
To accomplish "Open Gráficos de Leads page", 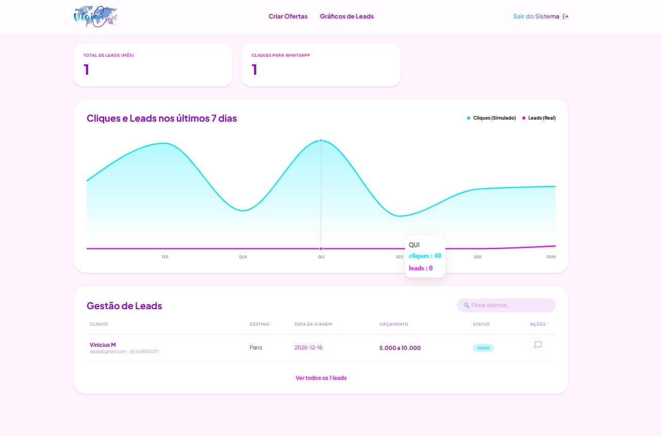I will pos(346,16).
